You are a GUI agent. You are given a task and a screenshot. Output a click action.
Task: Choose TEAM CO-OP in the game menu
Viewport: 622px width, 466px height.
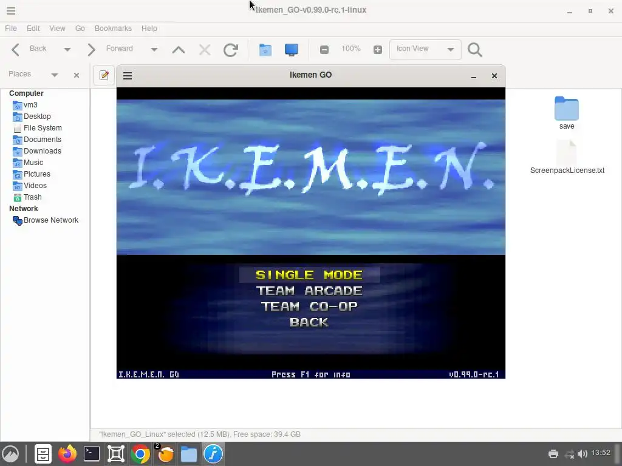tap(309, 306)
